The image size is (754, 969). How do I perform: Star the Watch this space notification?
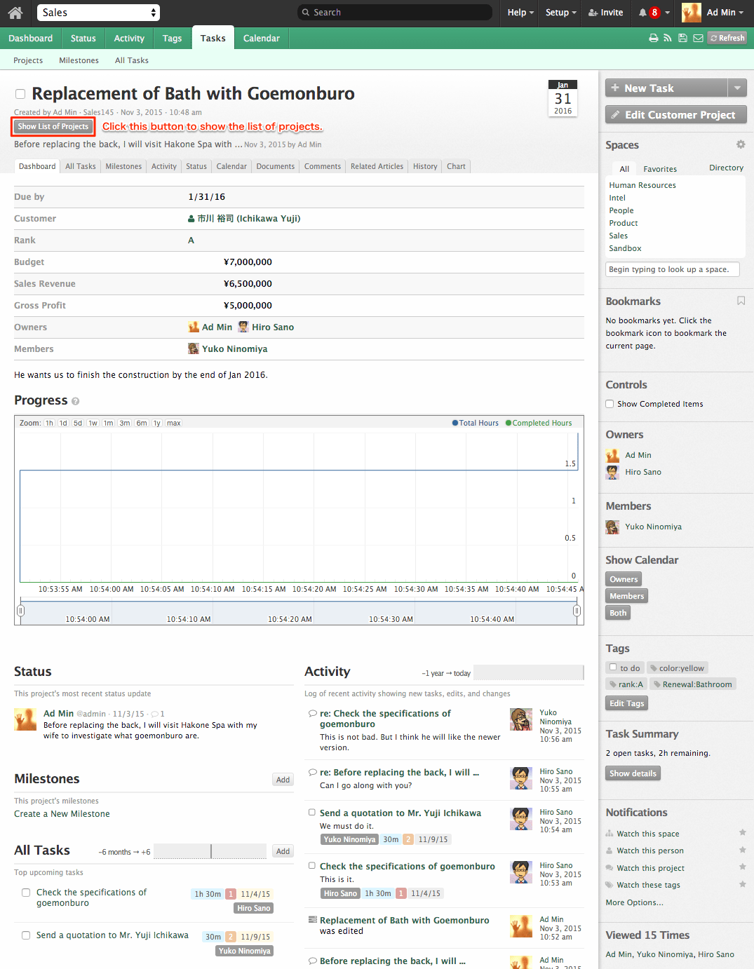(x=742, y=832)
